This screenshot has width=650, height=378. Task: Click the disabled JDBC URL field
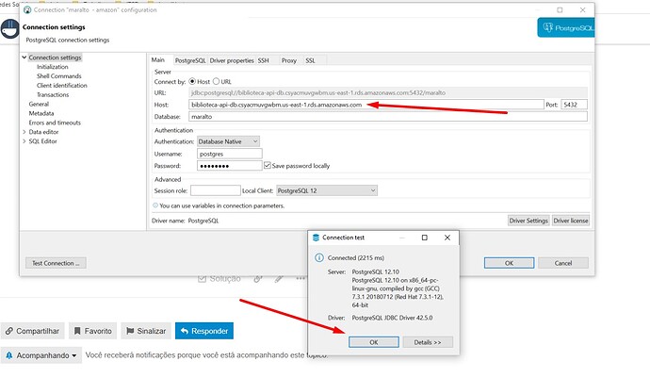tap(388, 92)
